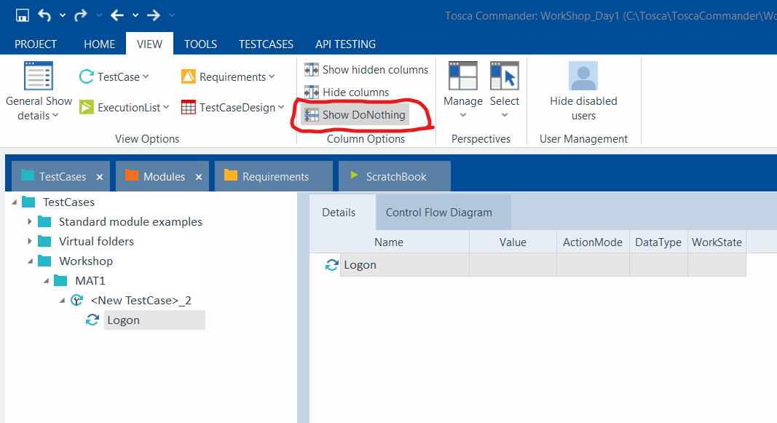This screenshot has height=423, width=777.
Task: Click Hide disabled users icon
Action: coord(583,76)
